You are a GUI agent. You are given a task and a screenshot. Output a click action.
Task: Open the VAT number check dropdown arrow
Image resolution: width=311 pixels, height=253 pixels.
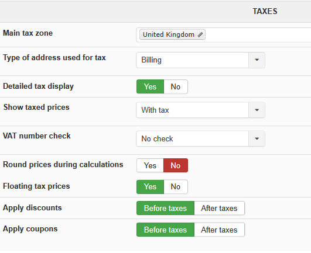click(257, 138)
